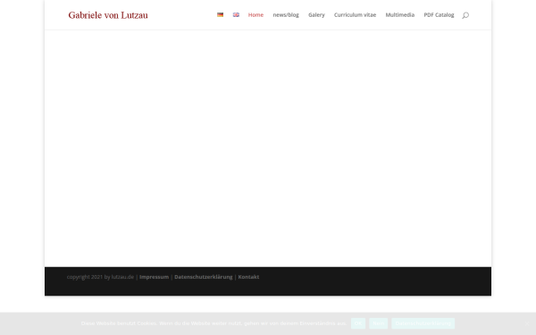Open the Impressum footer link
Image resolution: width=536 pixels, height=335 pixels.
(154, 277)
